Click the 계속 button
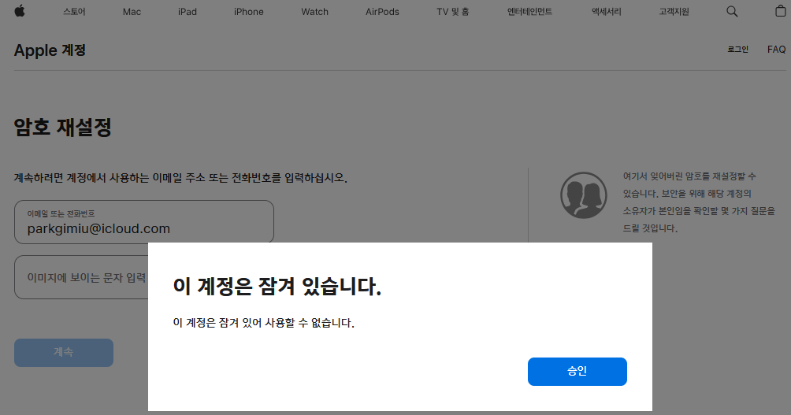Screen dimensions: 791x415 click(64, 353)
